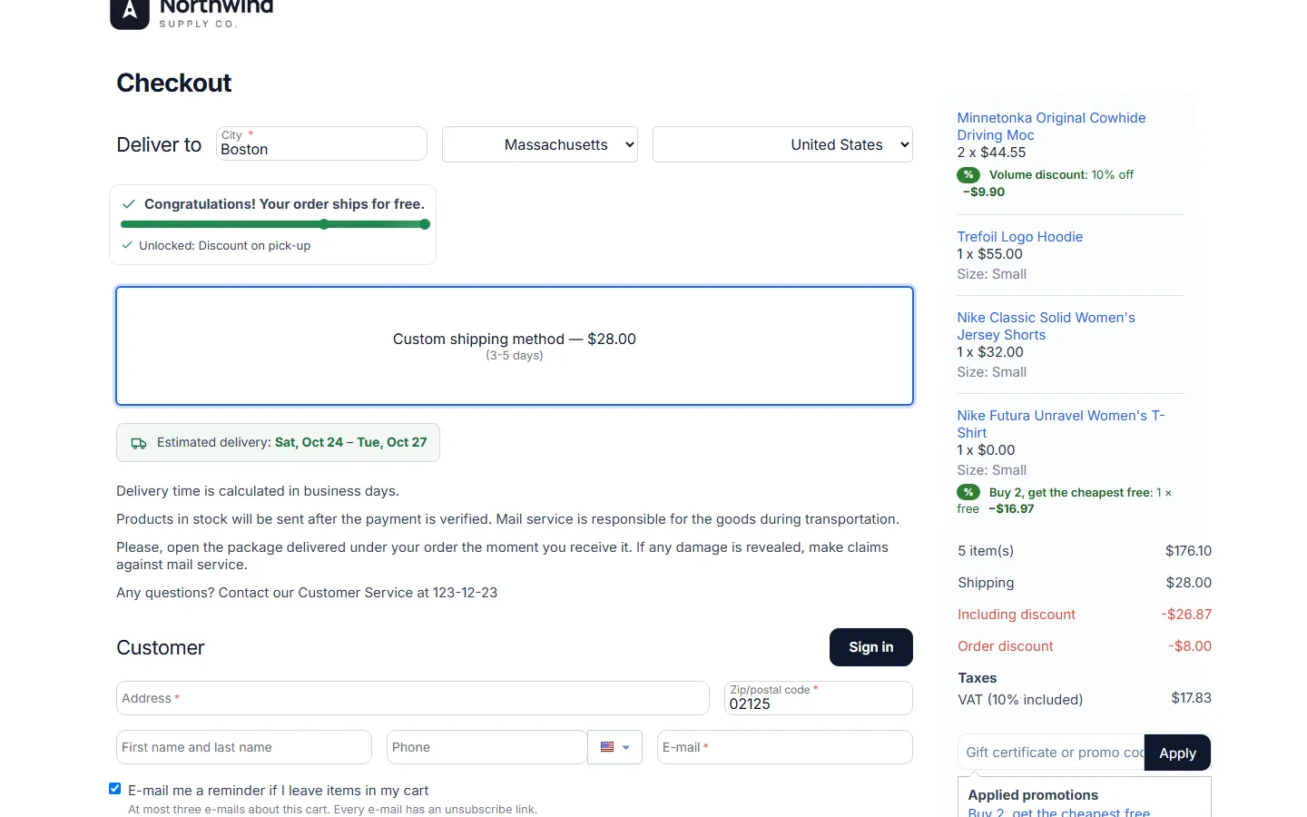Click the Order discount -$8.00 row
The image size is (1307, 817).
coord(1085,646)
